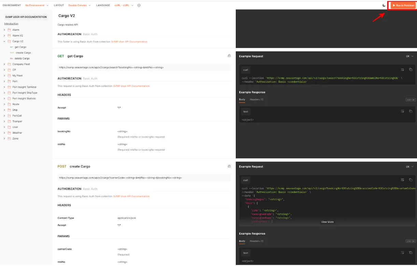Open SVMP User API Documentation link under get Cargo
The width and height of the screenshot is (417, 266).
click(131, 86)
